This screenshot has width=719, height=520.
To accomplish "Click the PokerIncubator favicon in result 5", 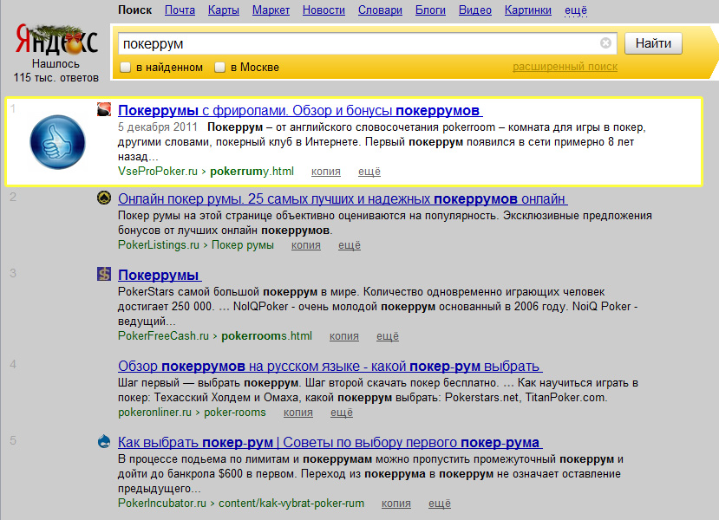I will click(104, 441).
